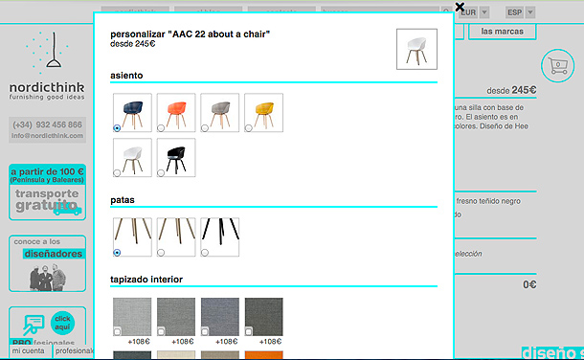584x360 pixels.
Task: Open the 'profesionales' bottom link
Action: point(75,351)
